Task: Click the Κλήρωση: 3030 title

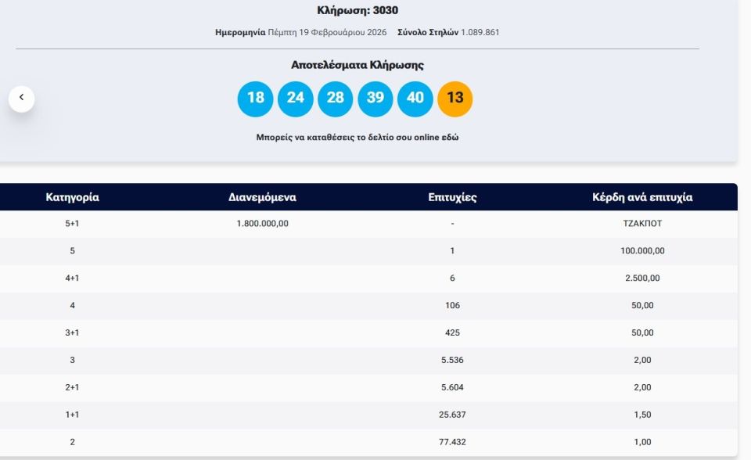Action: (x=357, y=11)
